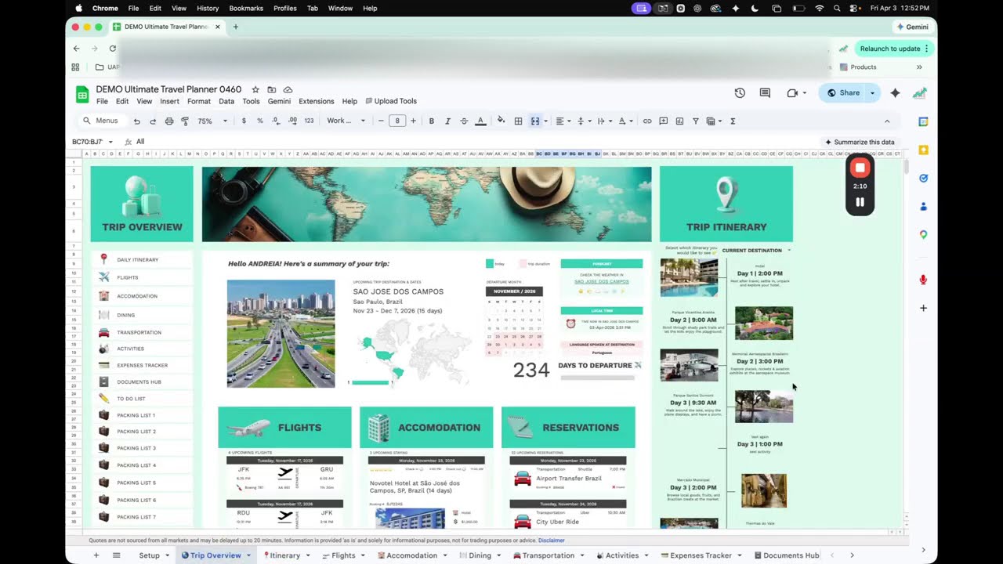The width and height of the screenshot is (1003, 564).
Task: Open the Extensions menu
Action: [x=316, y=101]
